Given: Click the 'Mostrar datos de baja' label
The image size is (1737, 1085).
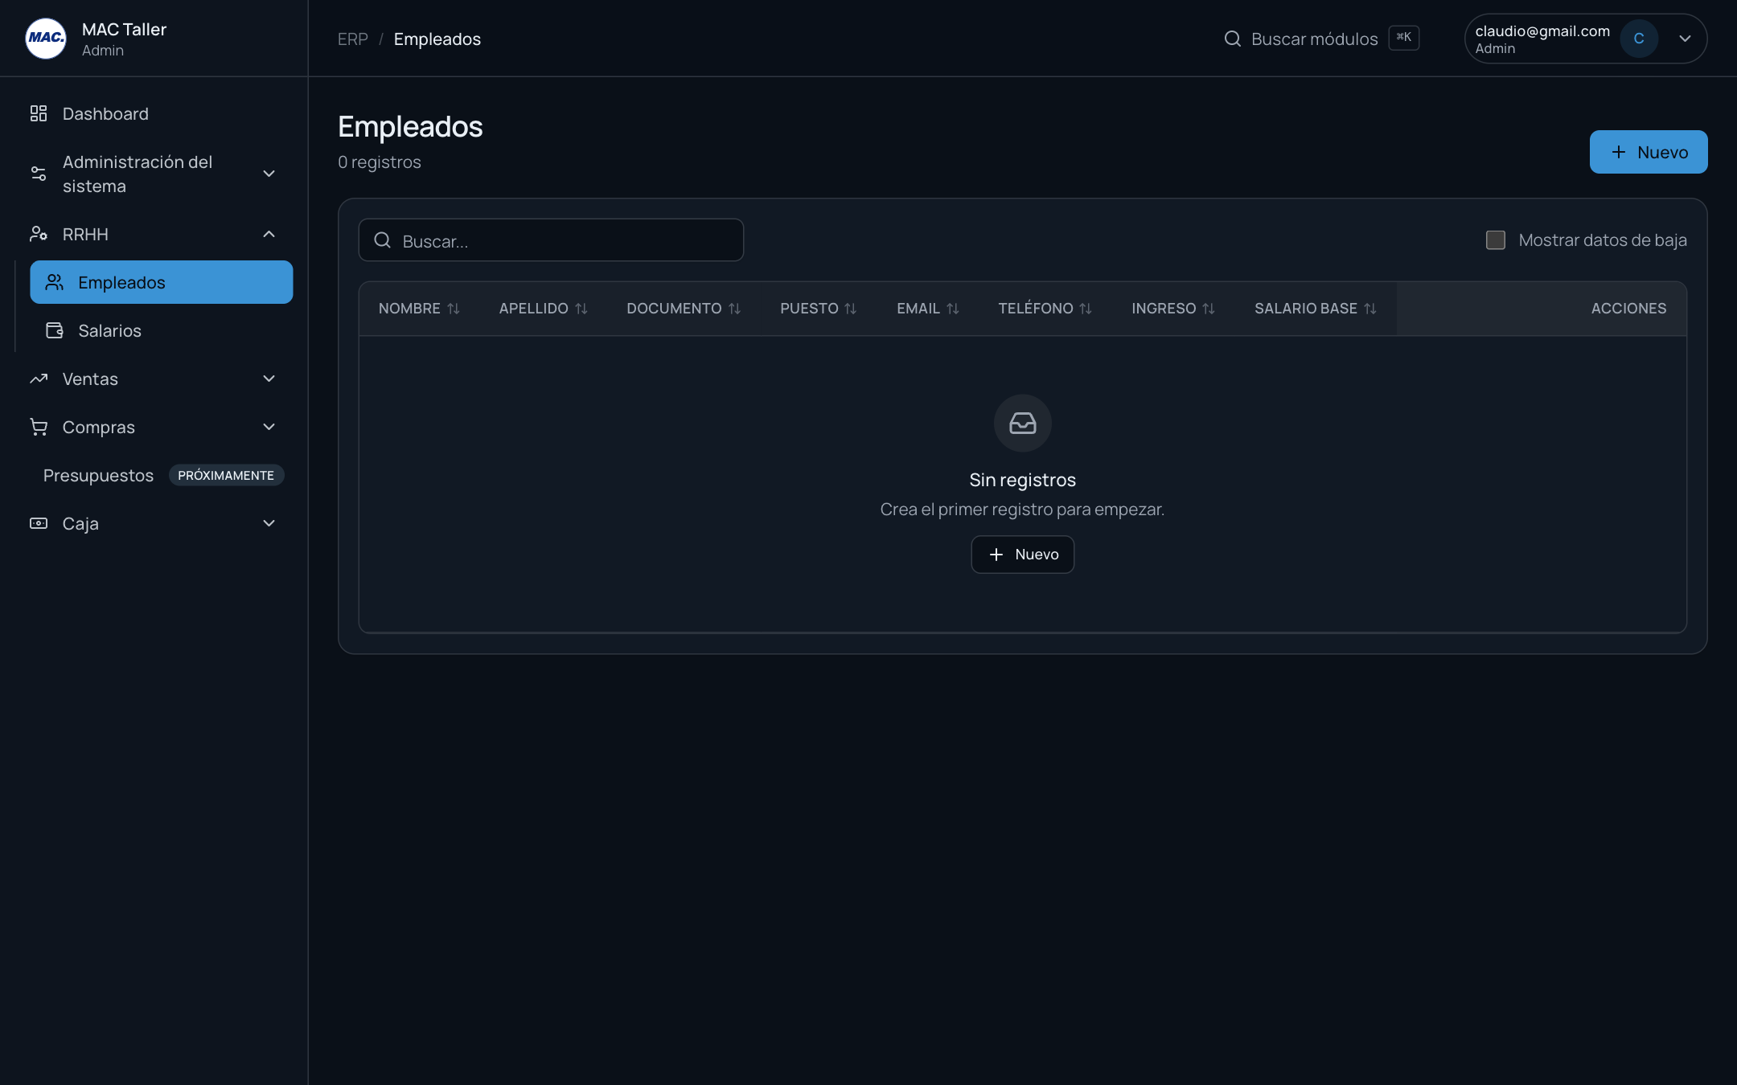Looking at the screenshot, I should [1603, 240].
